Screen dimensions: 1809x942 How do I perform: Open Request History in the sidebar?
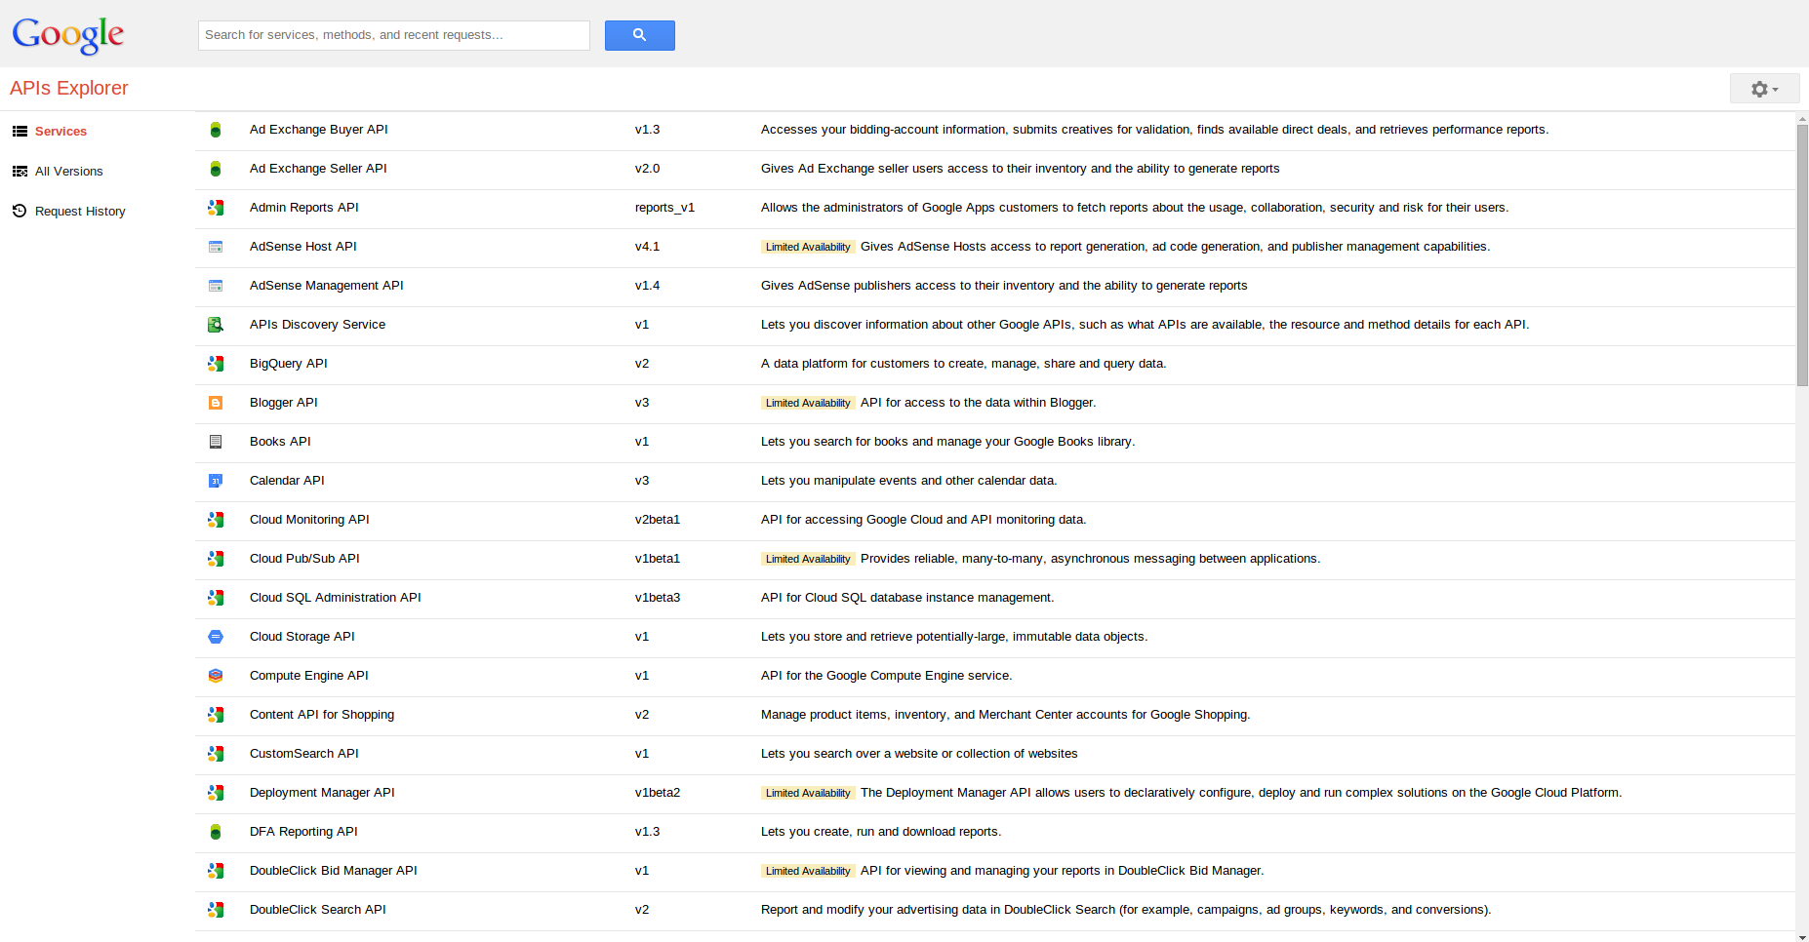point(80,212)
